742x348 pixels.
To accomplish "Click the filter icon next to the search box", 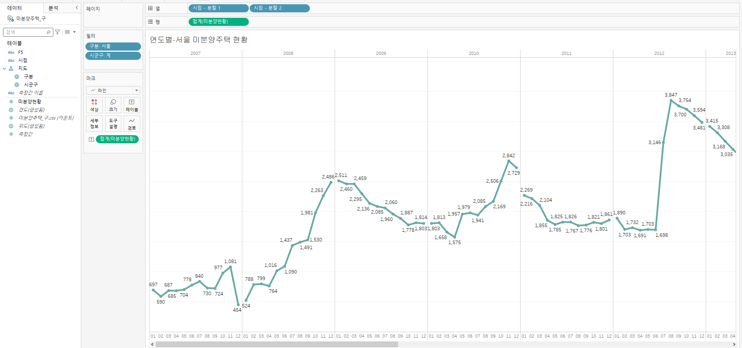I will click(x=58, y=32).
